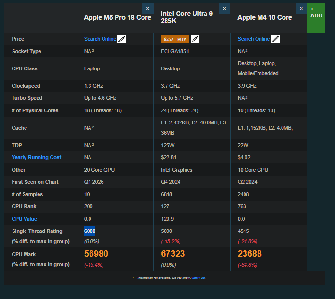The height and width of the screenshot is (299, 335).
Task: Click the Q1 2026 first seen value
Action: 94,182
